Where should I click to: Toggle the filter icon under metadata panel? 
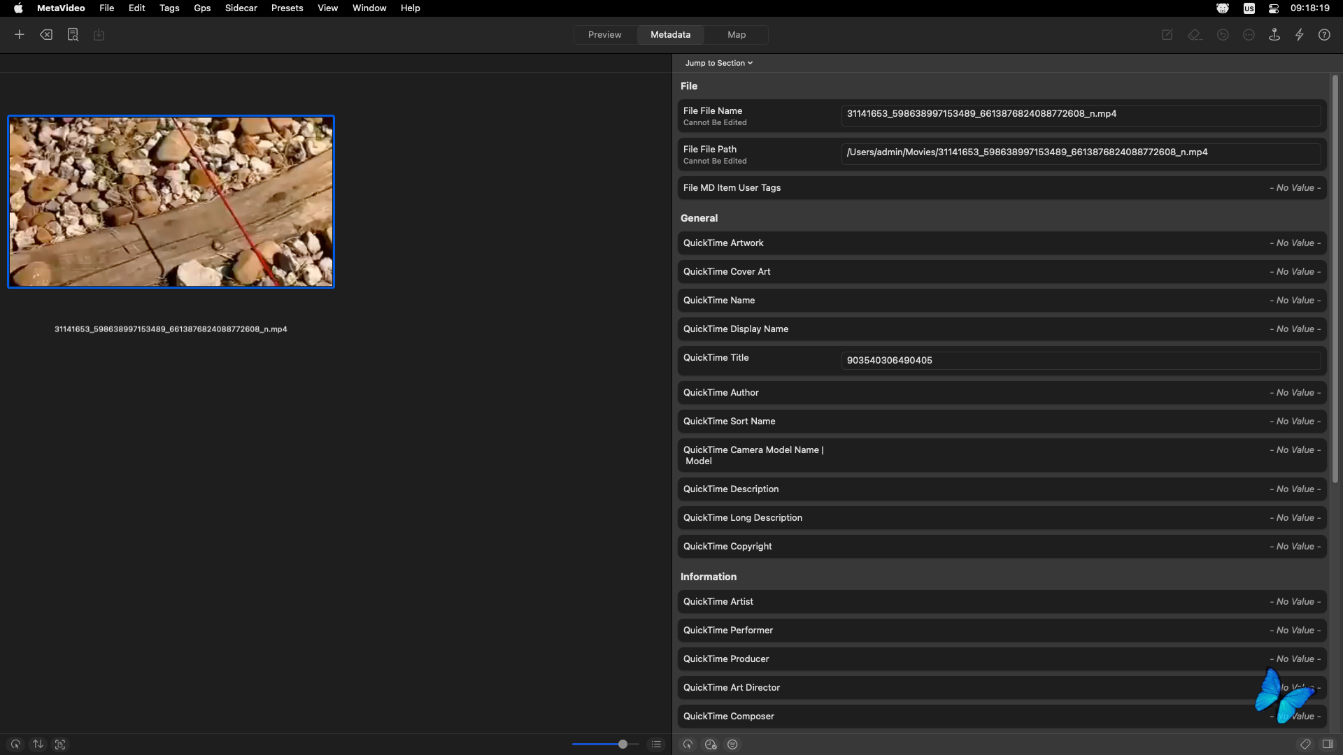click(x=732, y=745)
